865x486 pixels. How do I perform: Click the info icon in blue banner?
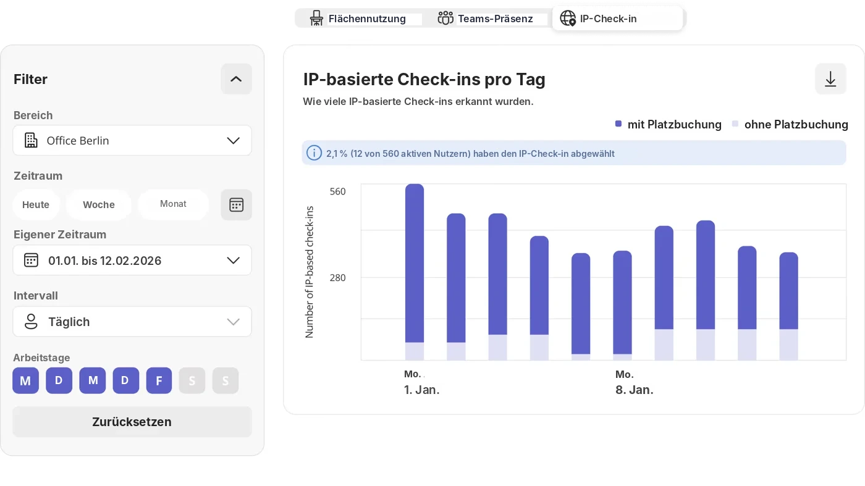(x=314, y=153)
